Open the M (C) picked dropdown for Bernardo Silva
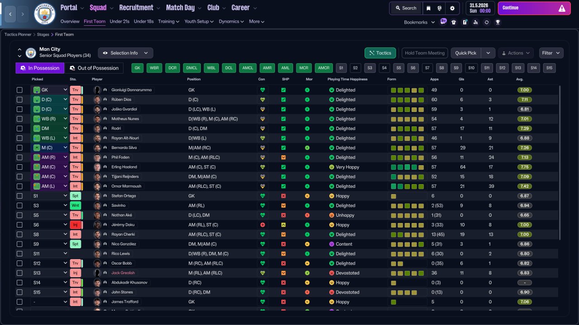 [49, 148]
